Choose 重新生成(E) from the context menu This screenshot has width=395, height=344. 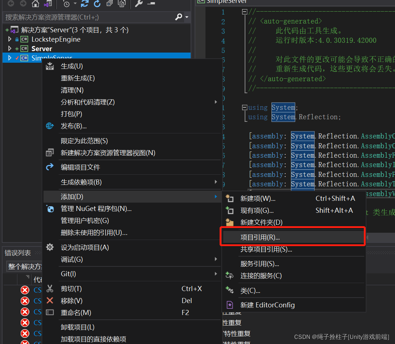(78, 78)
